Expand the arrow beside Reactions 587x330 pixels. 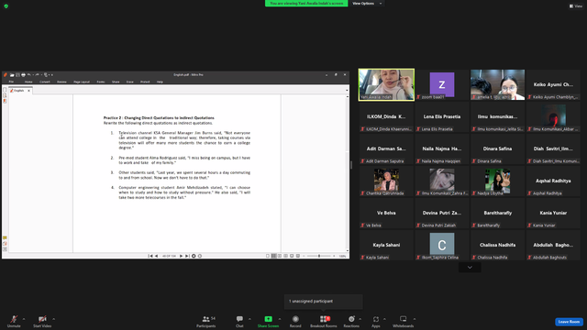(x=360, y=319)
